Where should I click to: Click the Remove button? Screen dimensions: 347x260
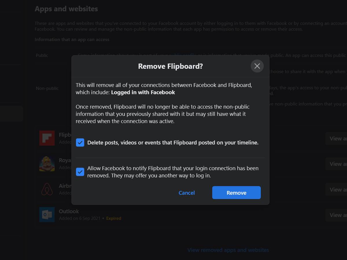pos(236,192)
